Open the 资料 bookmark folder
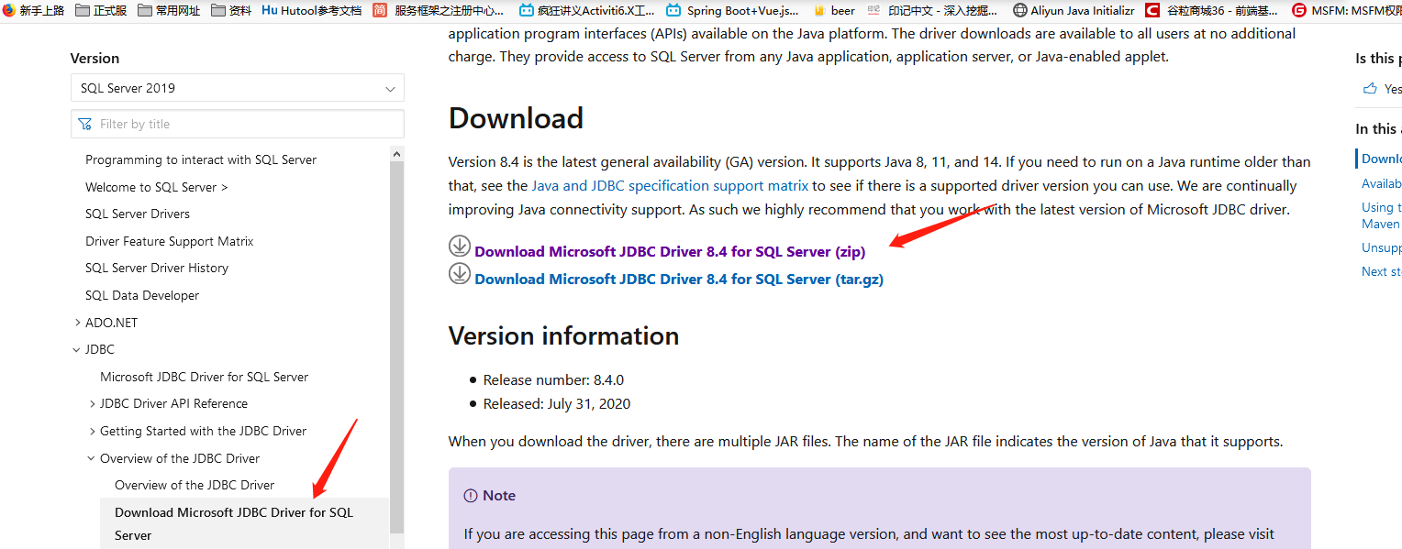This screenshot has width=1402, height=549. coord(231,11)
